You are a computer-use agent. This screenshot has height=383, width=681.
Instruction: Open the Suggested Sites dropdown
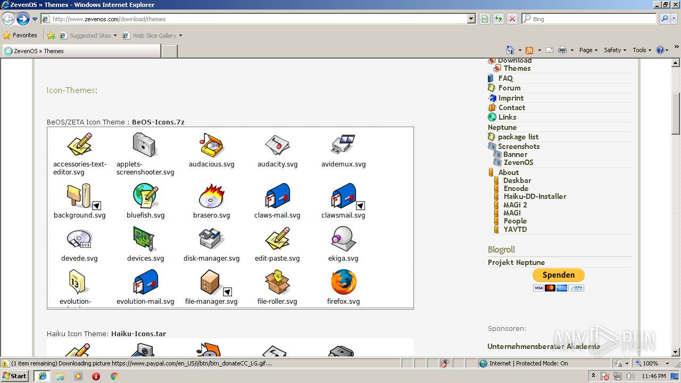coord(115,36)
